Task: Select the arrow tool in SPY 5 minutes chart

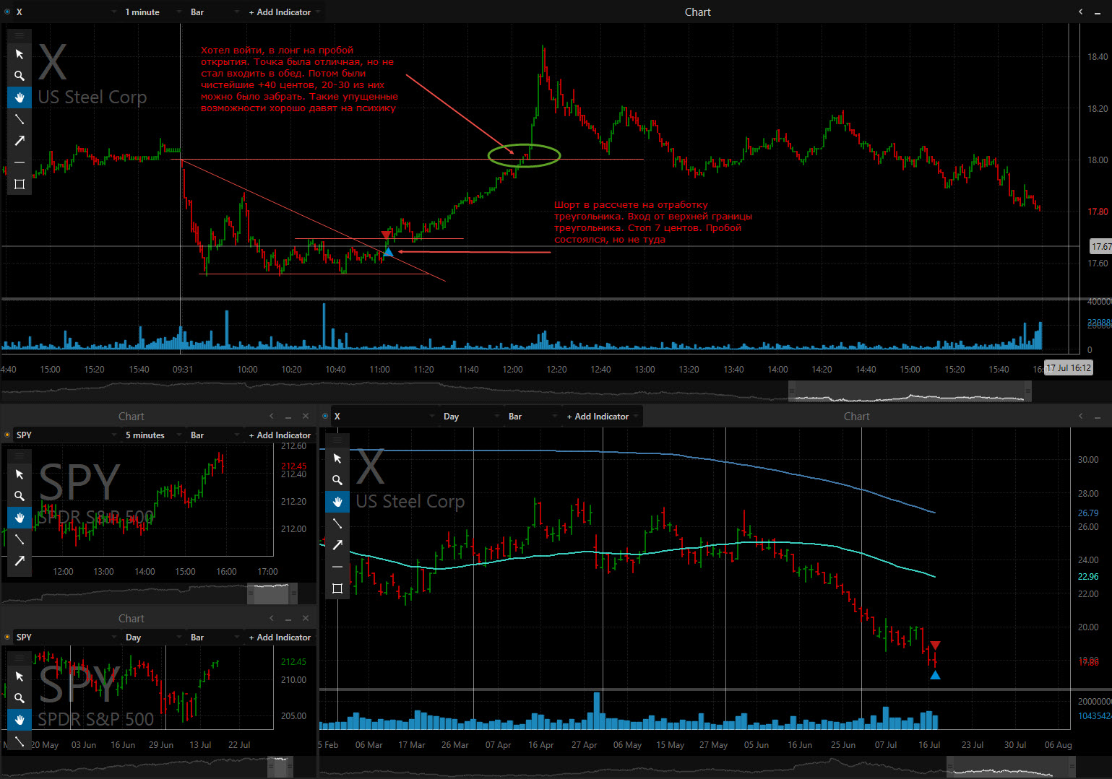Action: [x=20, y=561]
